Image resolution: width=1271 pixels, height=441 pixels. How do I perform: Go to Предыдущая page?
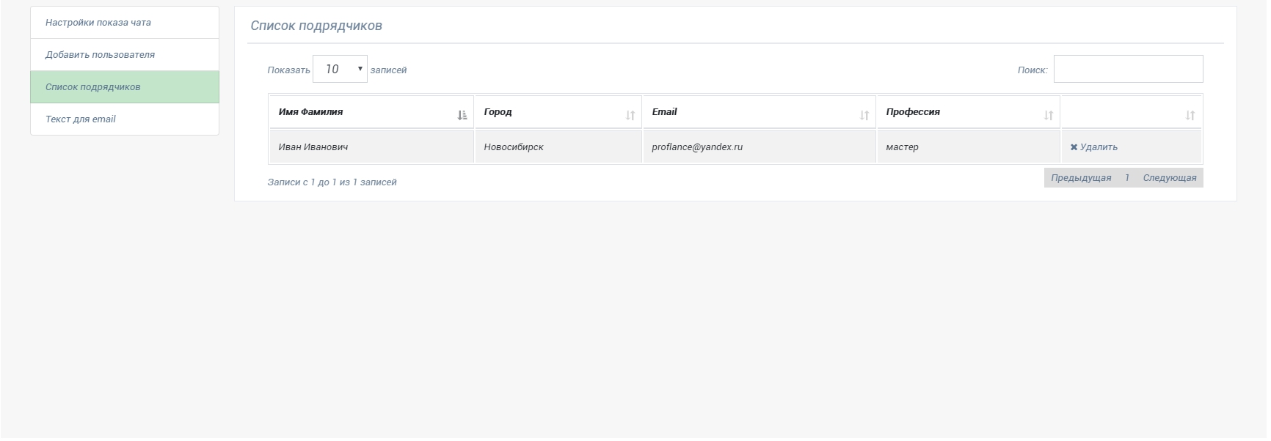coord(1080,178)
